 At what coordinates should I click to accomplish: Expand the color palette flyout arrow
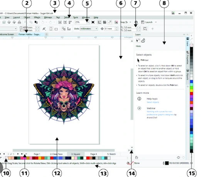pos(192,35)
